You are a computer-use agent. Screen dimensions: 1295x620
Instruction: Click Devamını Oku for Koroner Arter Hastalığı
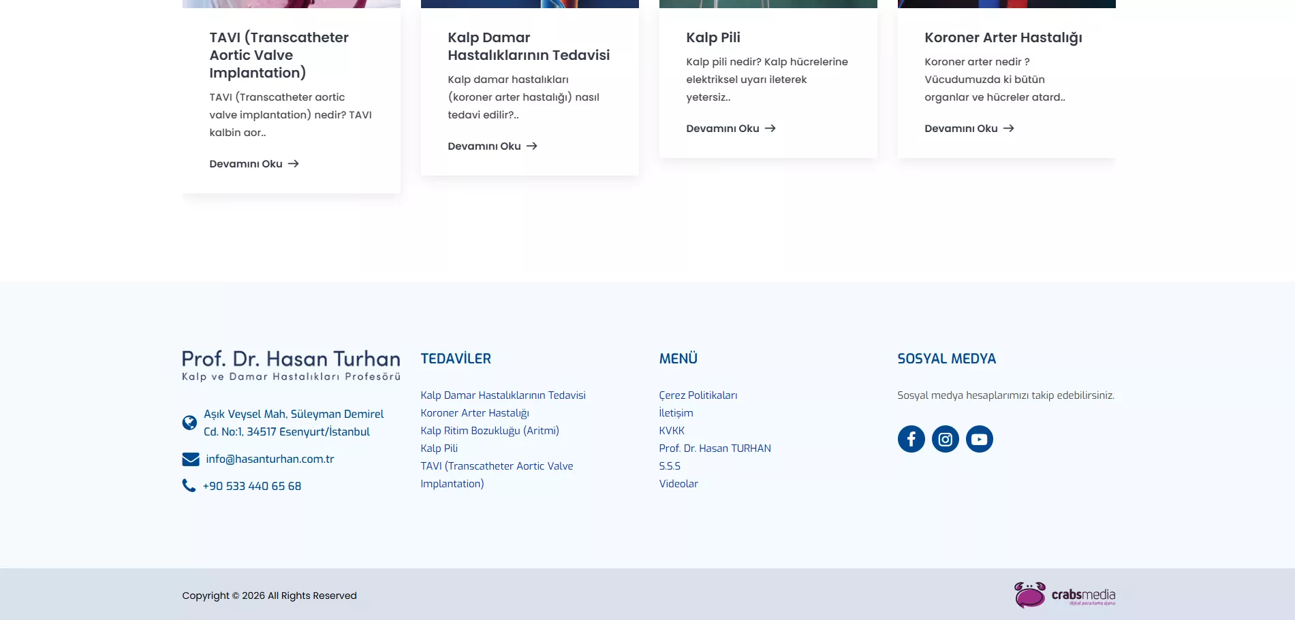(x=969, y=129)
